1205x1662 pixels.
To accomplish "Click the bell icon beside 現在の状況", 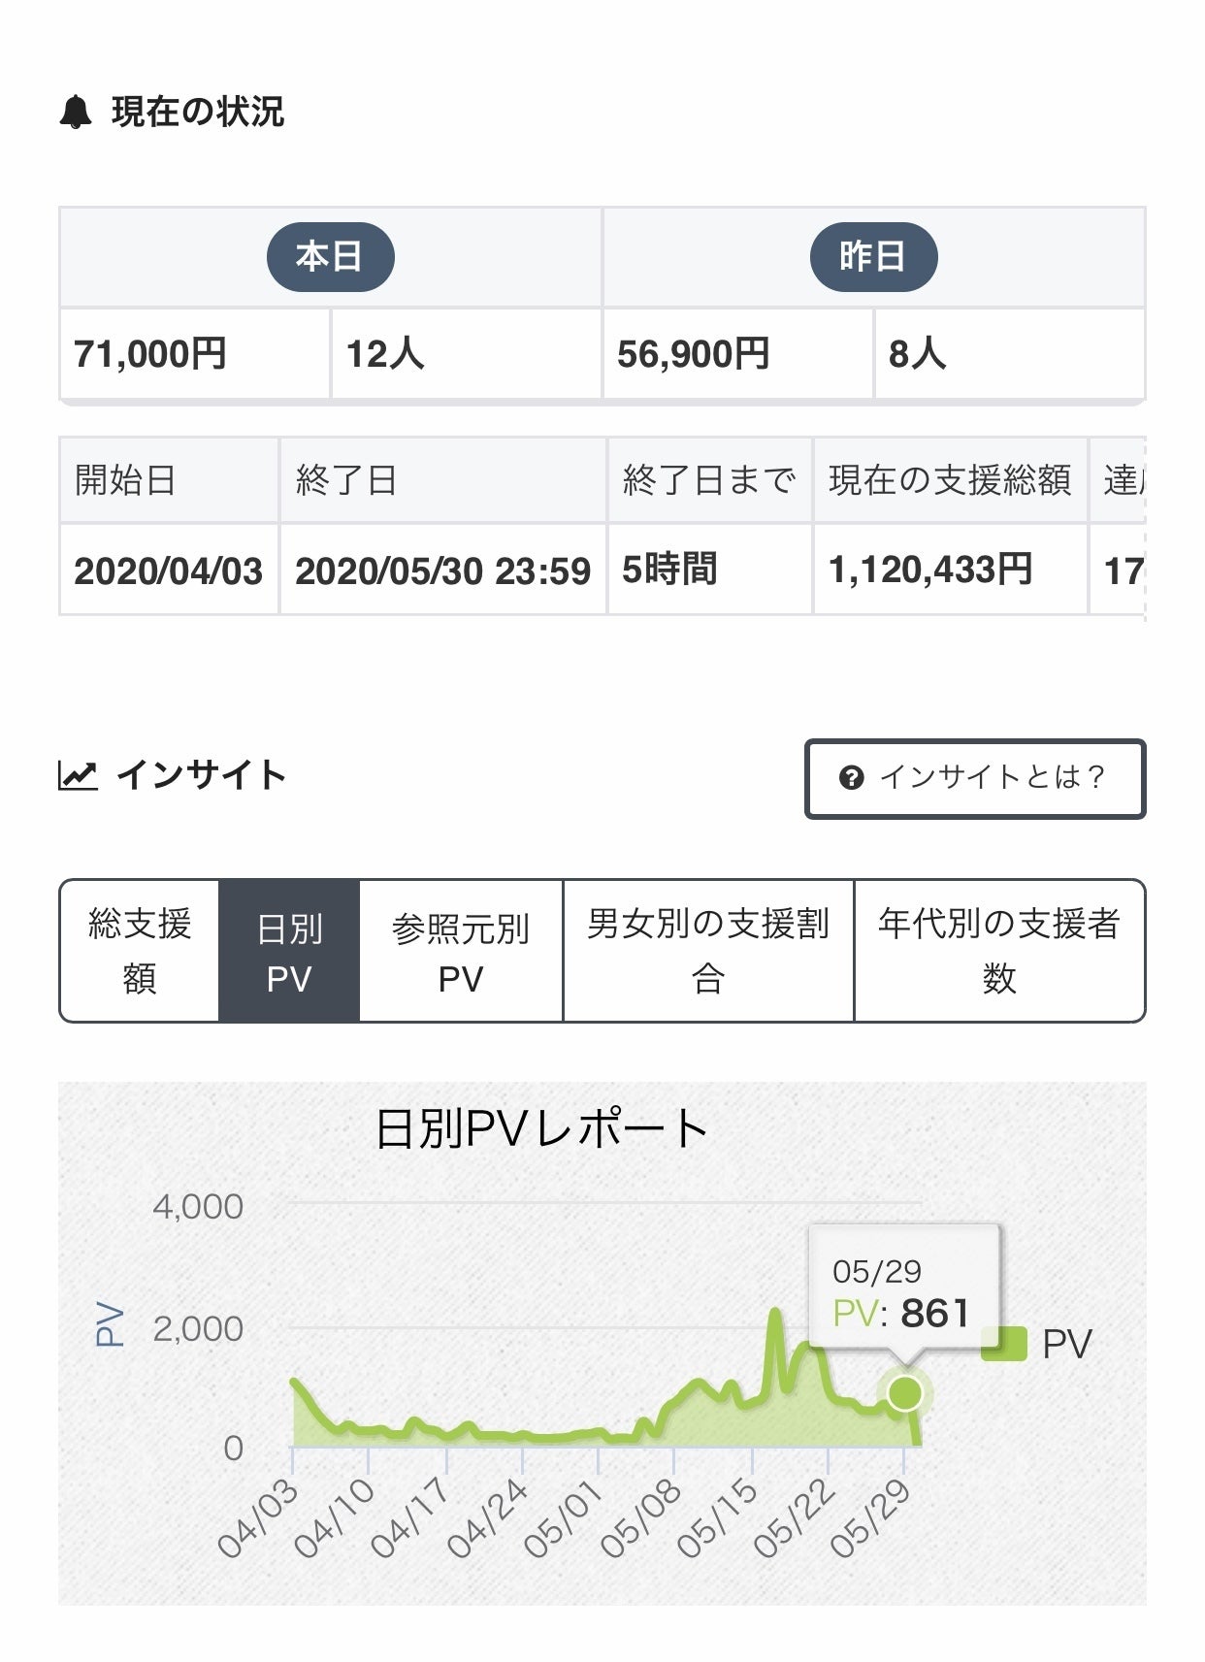I will click(76, 113).
